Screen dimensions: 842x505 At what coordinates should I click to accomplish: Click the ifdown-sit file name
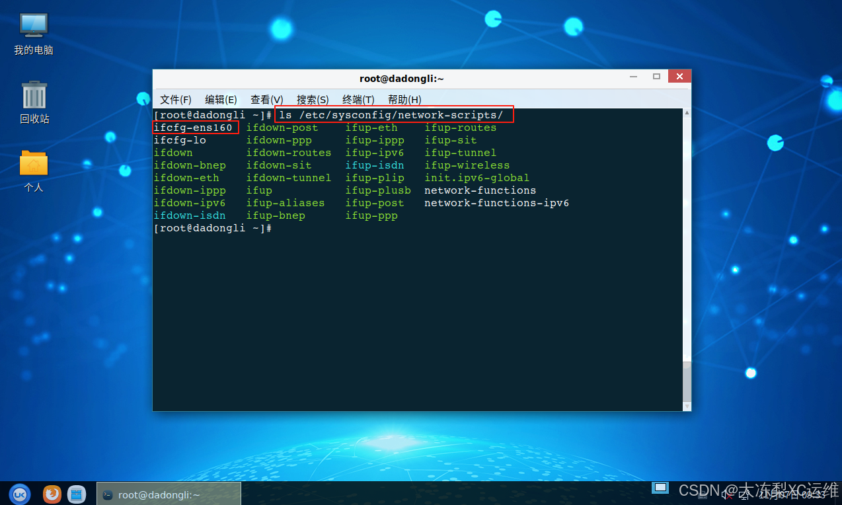(x=279, y=165)
